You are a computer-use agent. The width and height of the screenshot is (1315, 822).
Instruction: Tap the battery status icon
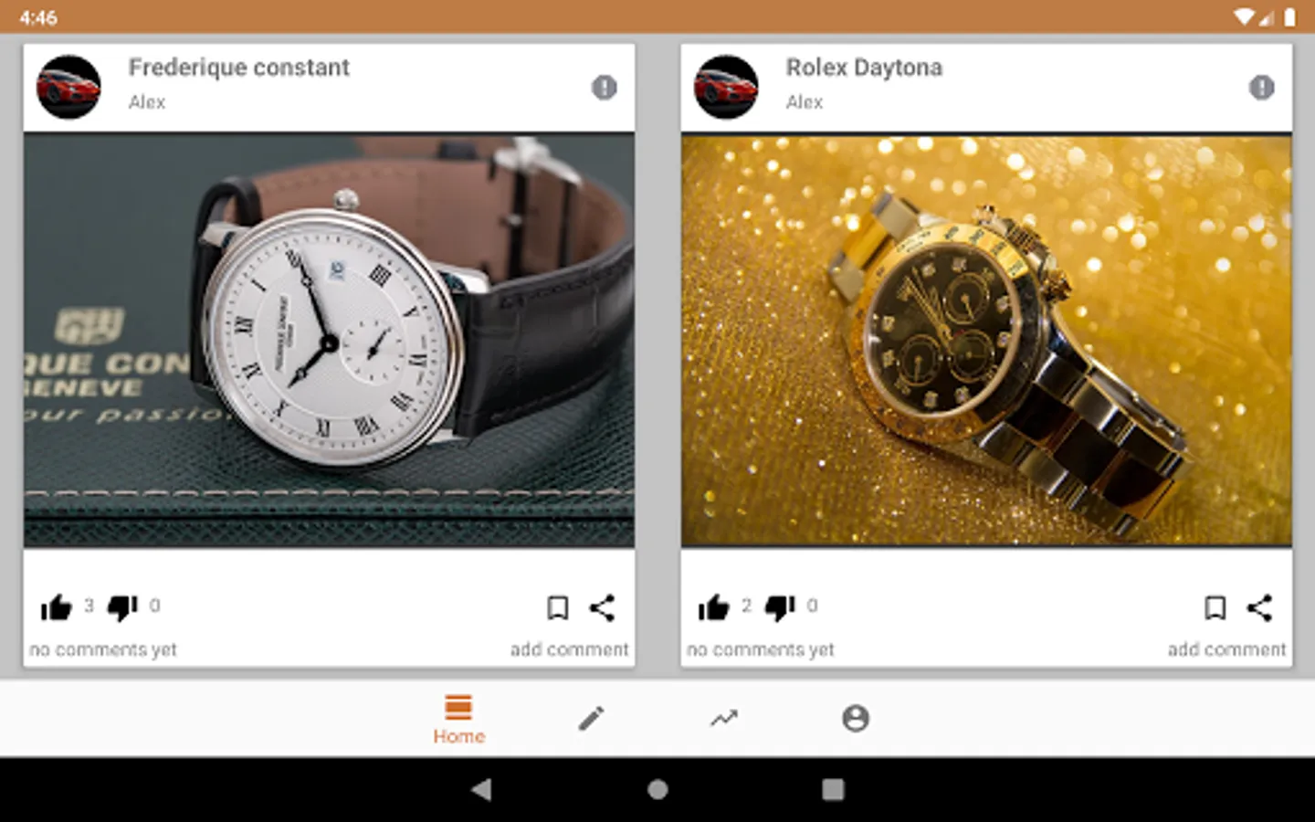click(x=1289, y=16)
